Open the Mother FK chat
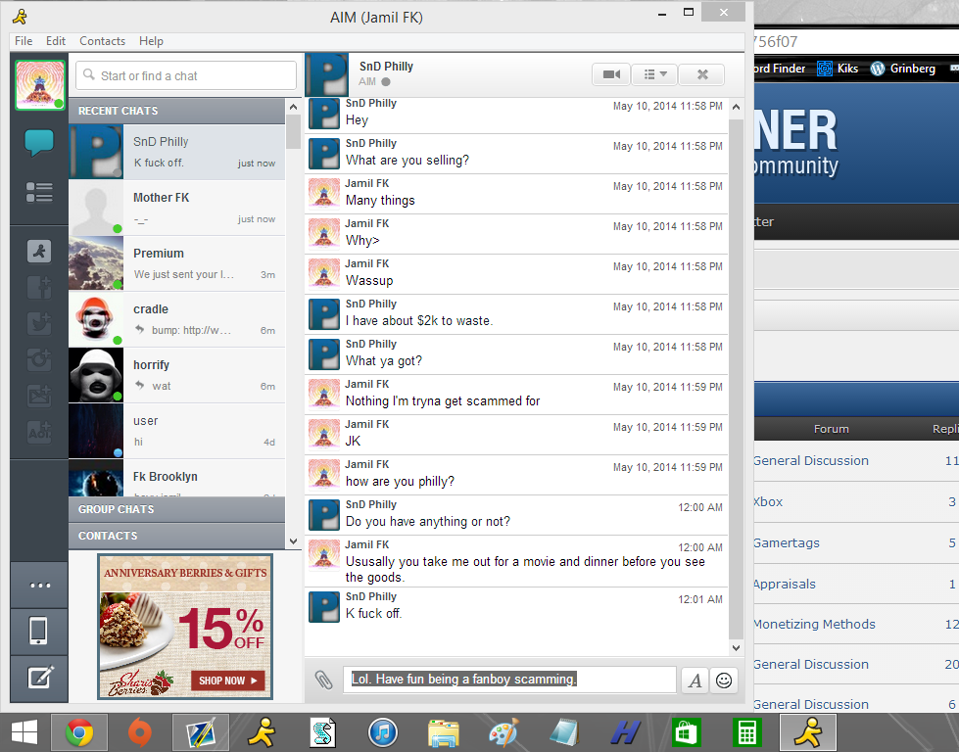This screenshot has width=959, height=752. [176, 208]
